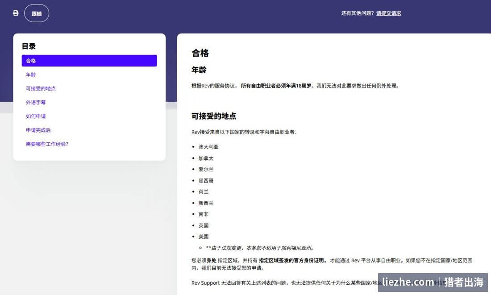Click the 合格 article title
This screenshot has height=295, width=491.
coord(200,53)
